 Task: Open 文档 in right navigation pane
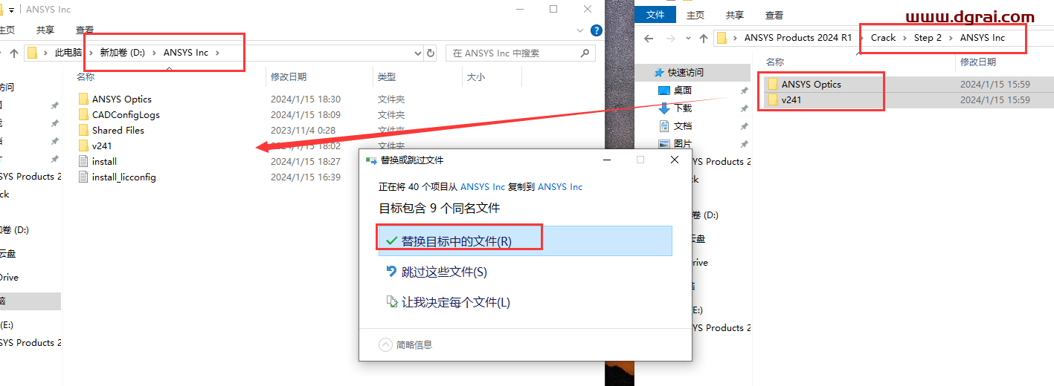(683, 126)
